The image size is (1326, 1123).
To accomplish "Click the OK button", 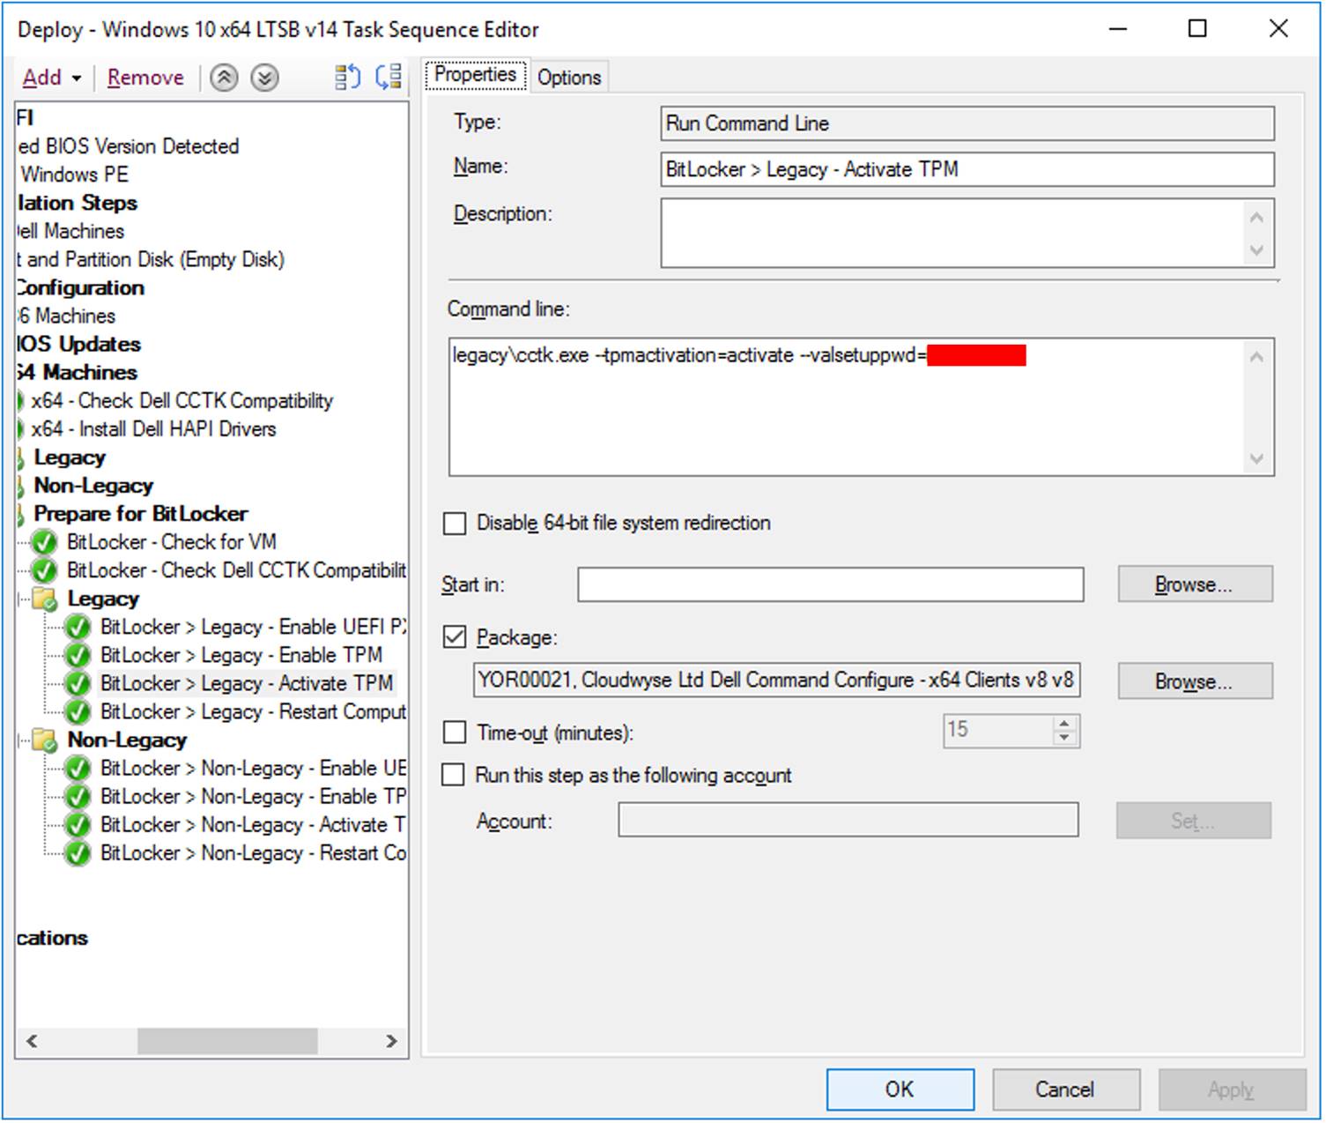I will 900,1090.
